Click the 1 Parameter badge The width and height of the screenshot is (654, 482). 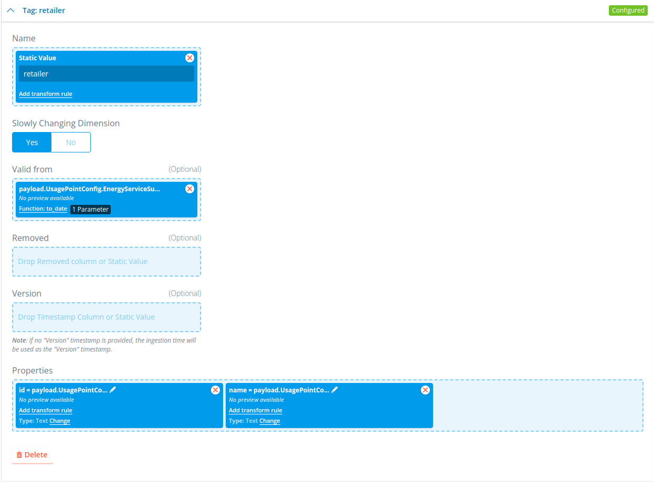[x=90, y=210]
